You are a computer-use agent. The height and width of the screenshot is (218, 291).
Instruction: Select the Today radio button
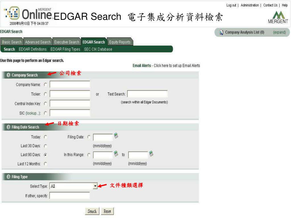pos(45,137)
